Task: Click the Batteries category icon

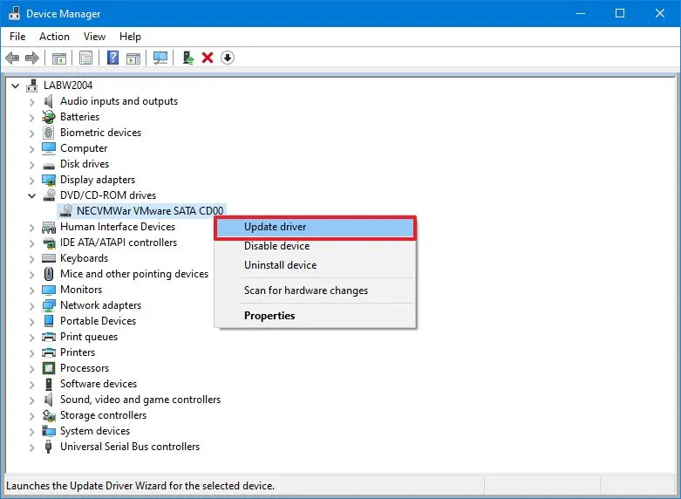Action: 49,117
